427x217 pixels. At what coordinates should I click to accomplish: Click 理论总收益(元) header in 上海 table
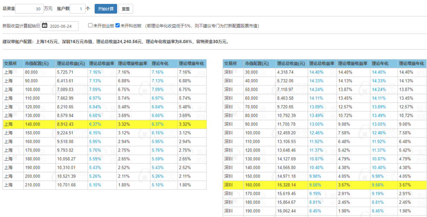pos(71,64)
